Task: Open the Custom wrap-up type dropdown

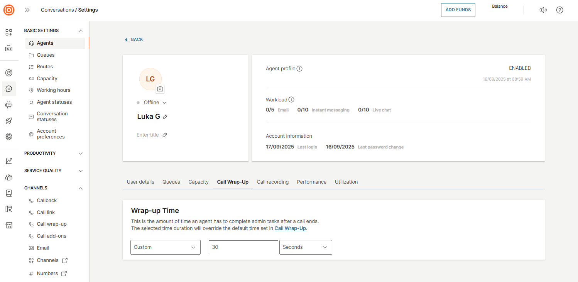Action: pyautogui.click(x=165, y=247)
